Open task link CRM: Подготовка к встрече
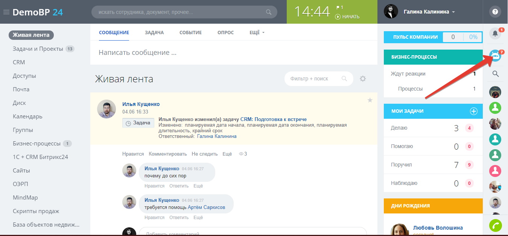Screen dimensions: 508x236 [x=274, y=120]
